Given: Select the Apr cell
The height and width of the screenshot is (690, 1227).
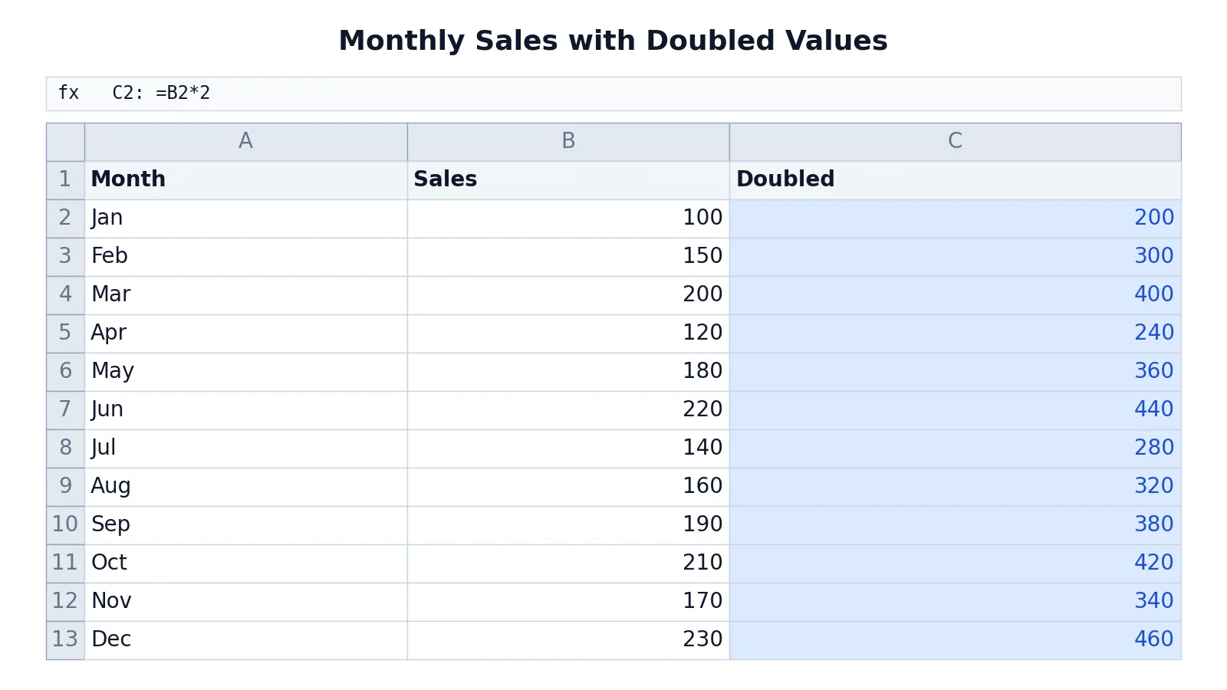Looking at the screenshot, I should [x=245, y=333].
